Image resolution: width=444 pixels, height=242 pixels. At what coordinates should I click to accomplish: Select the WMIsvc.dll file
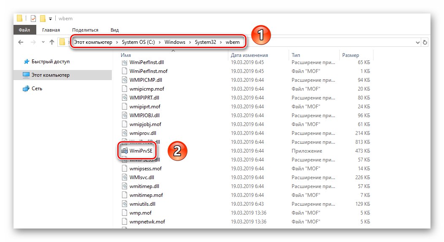pos(142,177)
